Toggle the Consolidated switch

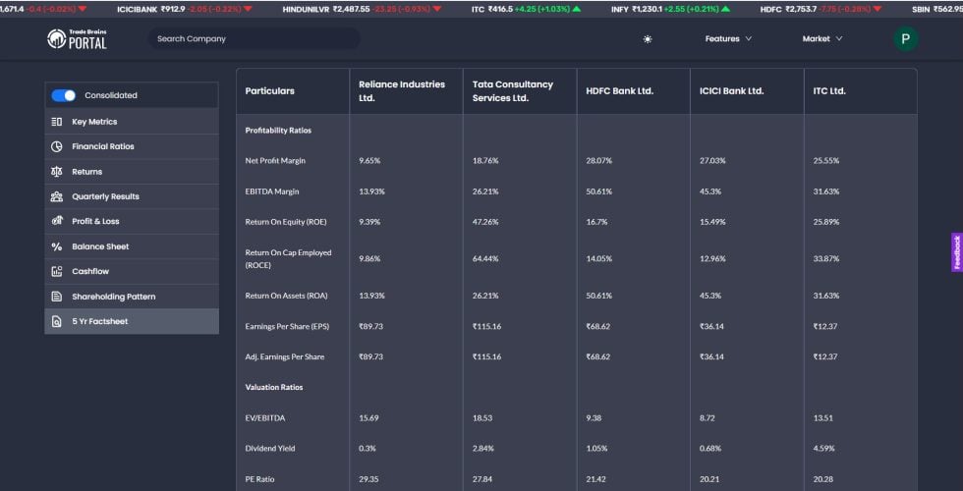pyautogui.click(x=63, y=95)
